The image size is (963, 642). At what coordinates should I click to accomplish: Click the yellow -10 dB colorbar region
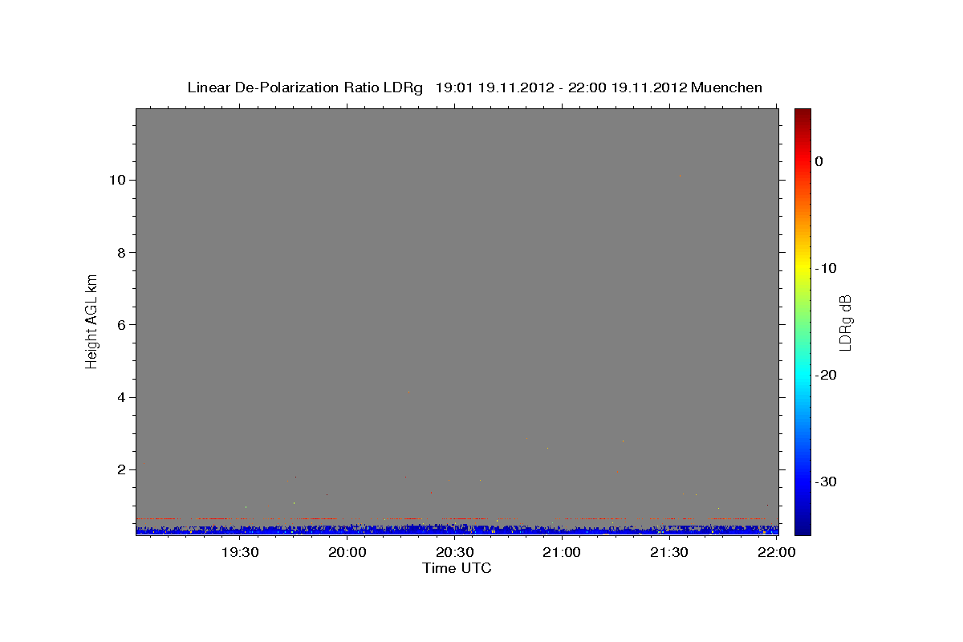click(802, 268)
